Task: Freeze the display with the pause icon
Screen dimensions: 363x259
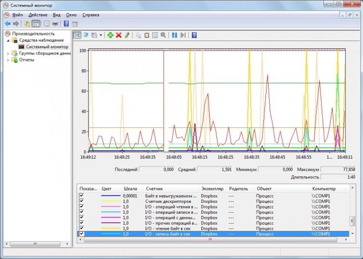Action: [x=174, y=35]
